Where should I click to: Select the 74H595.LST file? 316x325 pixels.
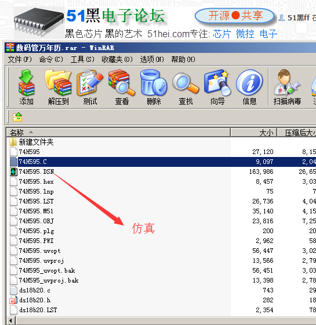36,201
